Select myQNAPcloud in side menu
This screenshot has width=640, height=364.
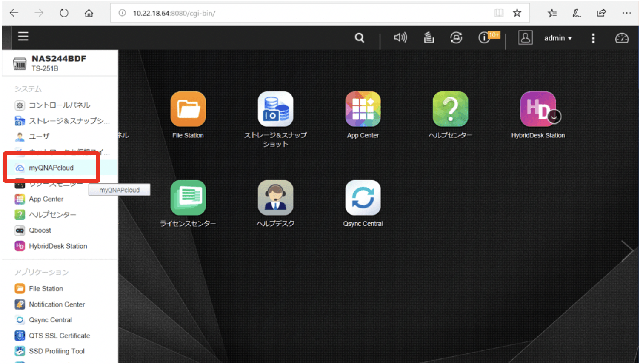tap(60, 168)
